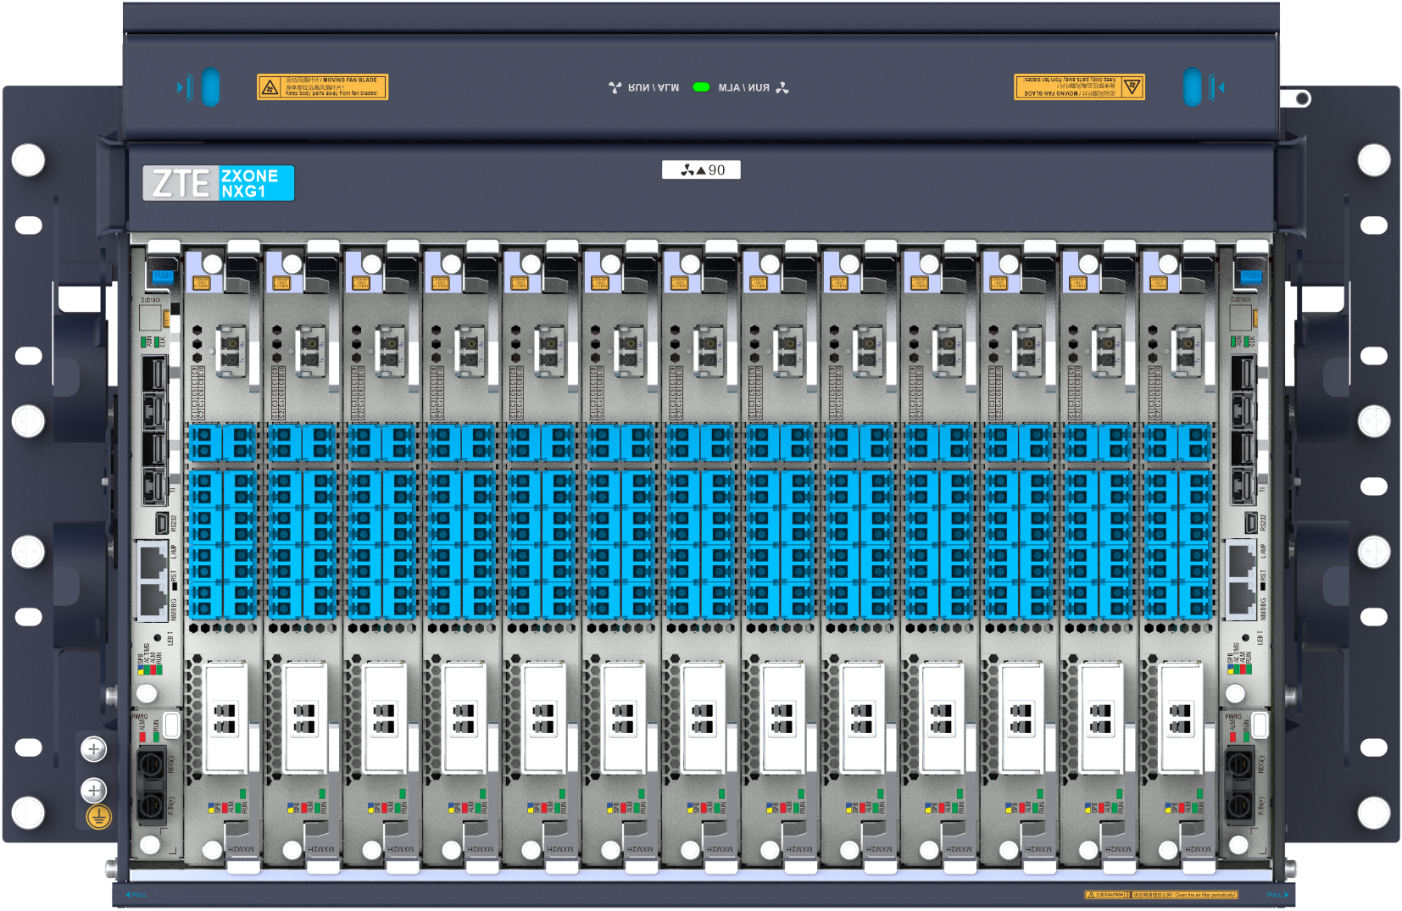Image resolution: width=1402 pixels, height=911 pixels.
Task: Click the MXM2H label on the first line card
Action: (240, 848)
